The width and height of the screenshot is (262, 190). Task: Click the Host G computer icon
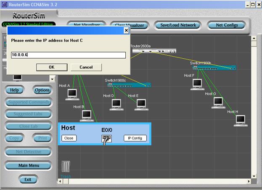click(218, 102)
